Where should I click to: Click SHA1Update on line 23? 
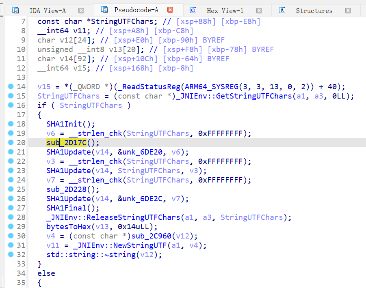click(69, 170)
